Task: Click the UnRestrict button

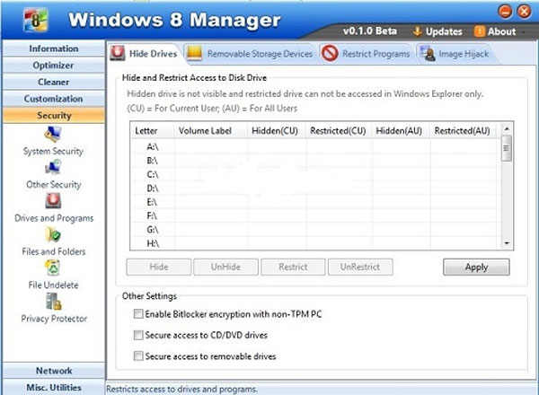Action: 360,267
